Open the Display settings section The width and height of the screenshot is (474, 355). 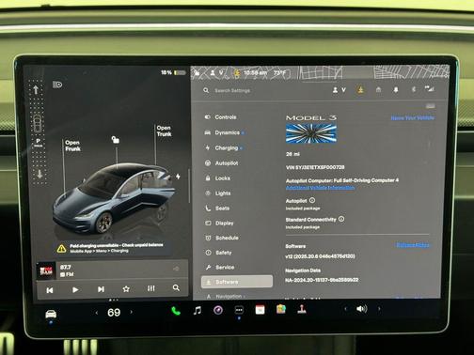219,224
